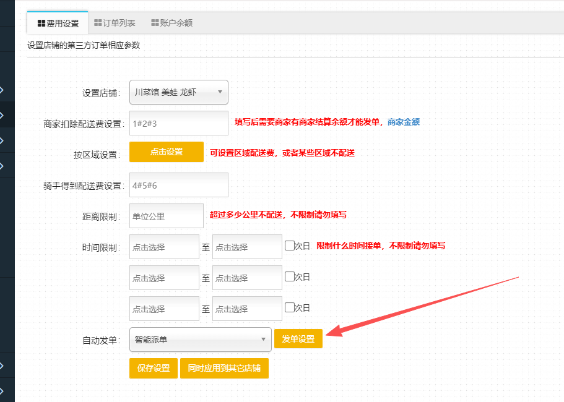Click the 骑手得到配送费设置 input field
The width and height of the screenshot is (564, 402).
point(178,185)
